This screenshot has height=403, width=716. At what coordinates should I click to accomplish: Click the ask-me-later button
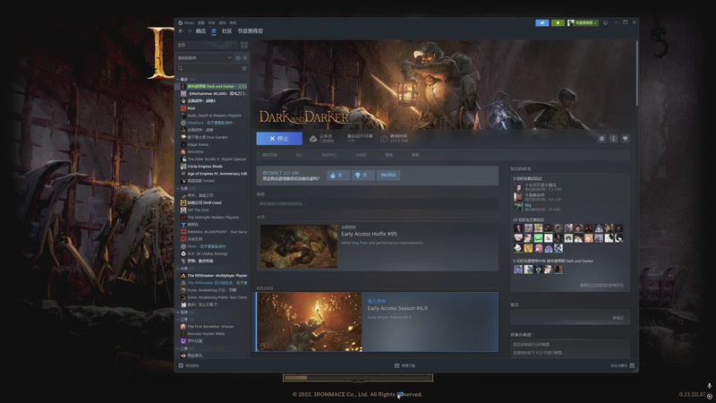pos(388,175)
